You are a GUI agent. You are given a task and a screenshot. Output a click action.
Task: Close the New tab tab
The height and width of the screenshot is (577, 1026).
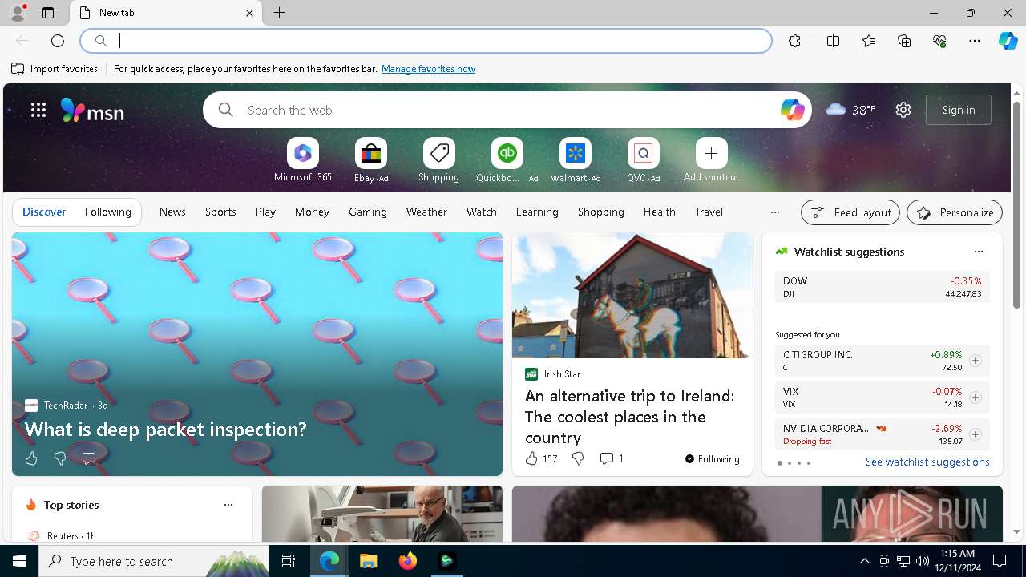point(249,13)
